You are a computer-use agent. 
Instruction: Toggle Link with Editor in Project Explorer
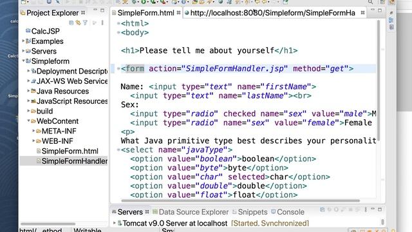(78, 23)
